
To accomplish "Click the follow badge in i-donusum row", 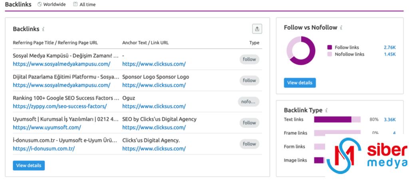I will click(x=249, y=144).
